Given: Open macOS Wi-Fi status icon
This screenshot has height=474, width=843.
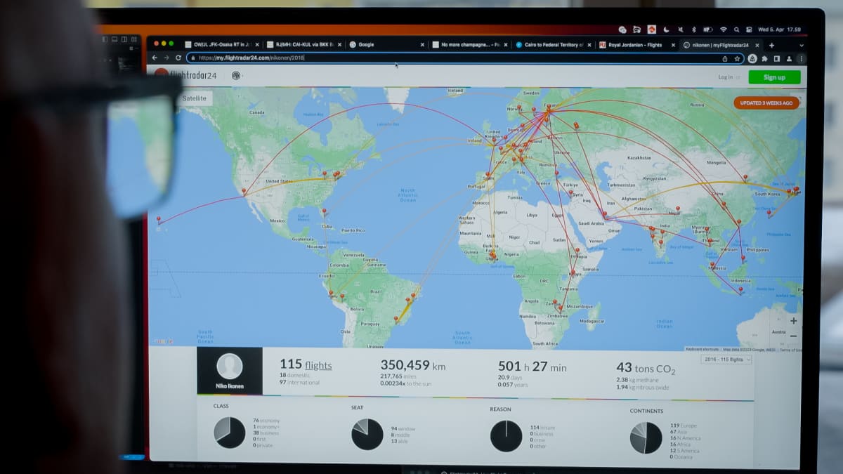Looking at the screenshot, I should [723, 29].
